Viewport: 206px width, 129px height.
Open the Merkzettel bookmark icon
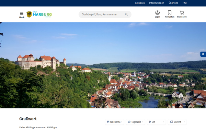click(170, 13)
